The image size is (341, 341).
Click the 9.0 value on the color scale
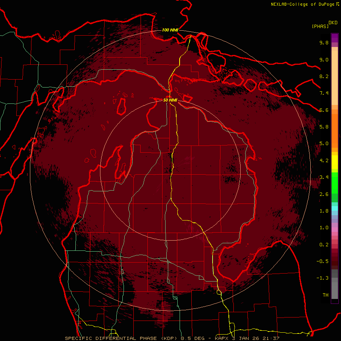(x=324, y=59)
